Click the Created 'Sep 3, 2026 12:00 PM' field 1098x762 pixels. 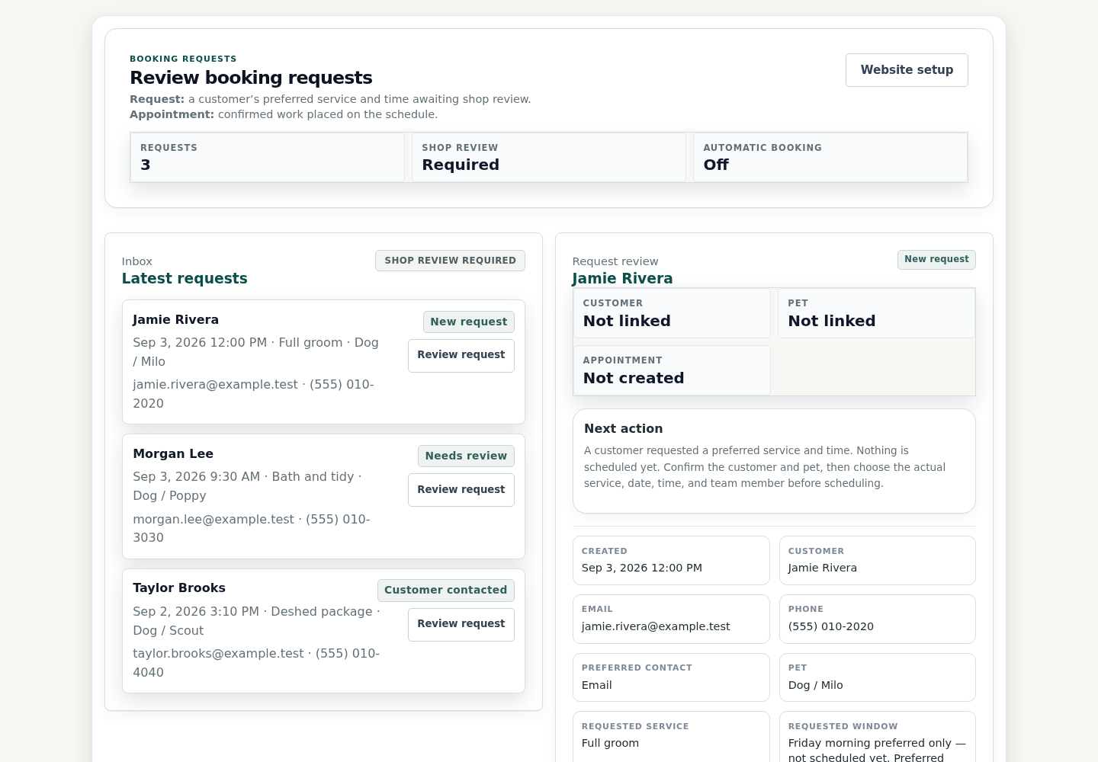(671, 561)
